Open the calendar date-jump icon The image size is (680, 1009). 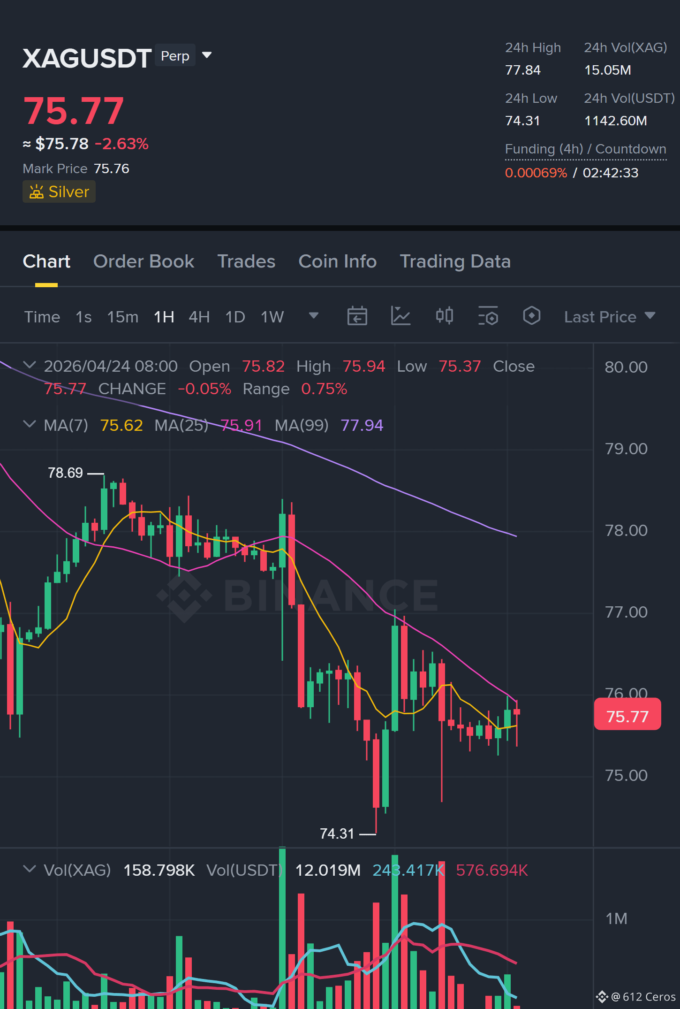[357, 316]
